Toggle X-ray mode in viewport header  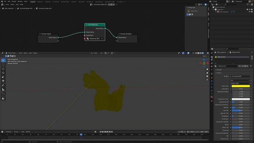[193, 53]
